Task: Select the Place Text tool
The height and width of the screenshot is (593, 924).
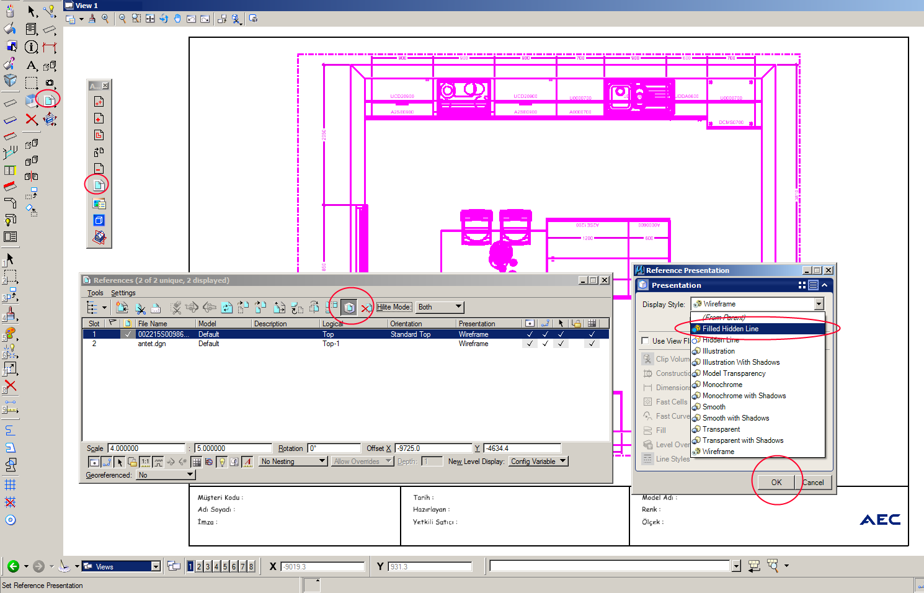Action: (32, 66)
